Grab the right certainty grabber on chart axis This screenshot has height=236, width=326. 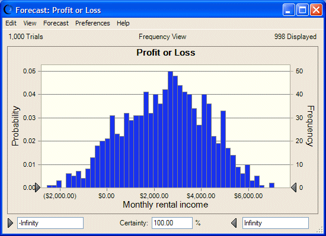click(x=293, y=187)
